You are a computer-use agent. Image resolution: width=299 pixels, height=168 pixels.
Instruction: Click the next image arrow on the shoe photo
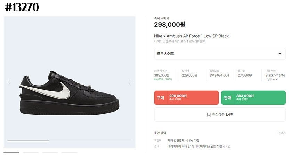click(x=130, y=82)
